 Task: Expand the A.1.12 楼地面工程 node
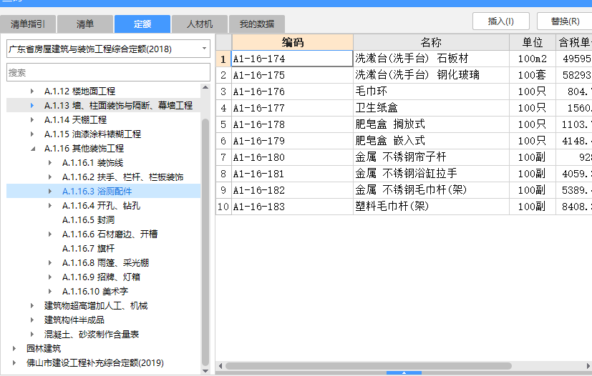(32, 91)
